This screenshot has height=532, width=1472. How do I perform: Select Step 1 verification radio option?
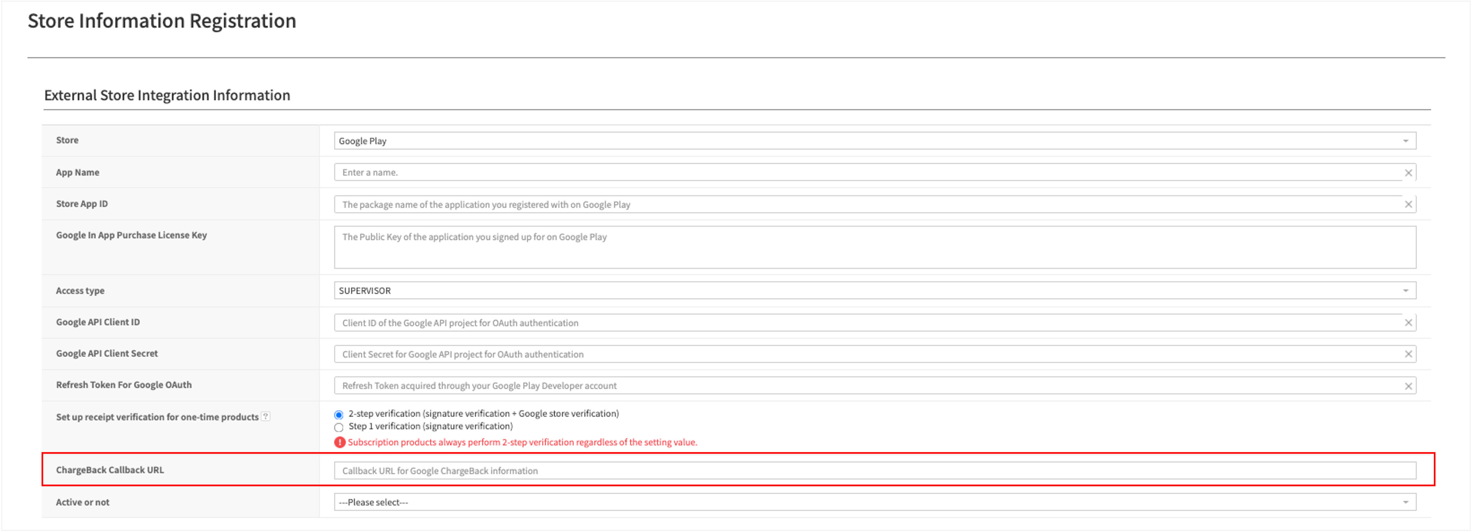339,428
